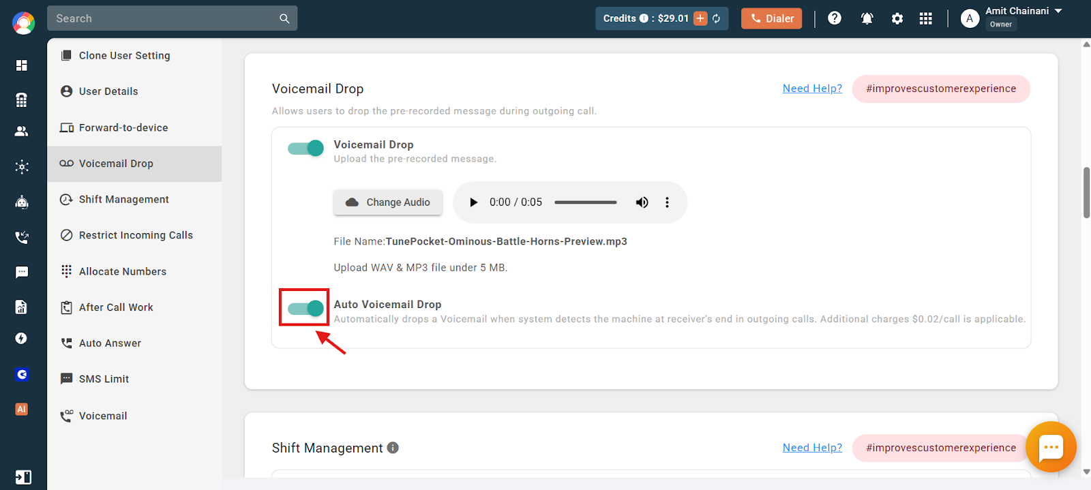
Task: Click the audio time 0:00 / 0:05
Action: tap(515, 202)
